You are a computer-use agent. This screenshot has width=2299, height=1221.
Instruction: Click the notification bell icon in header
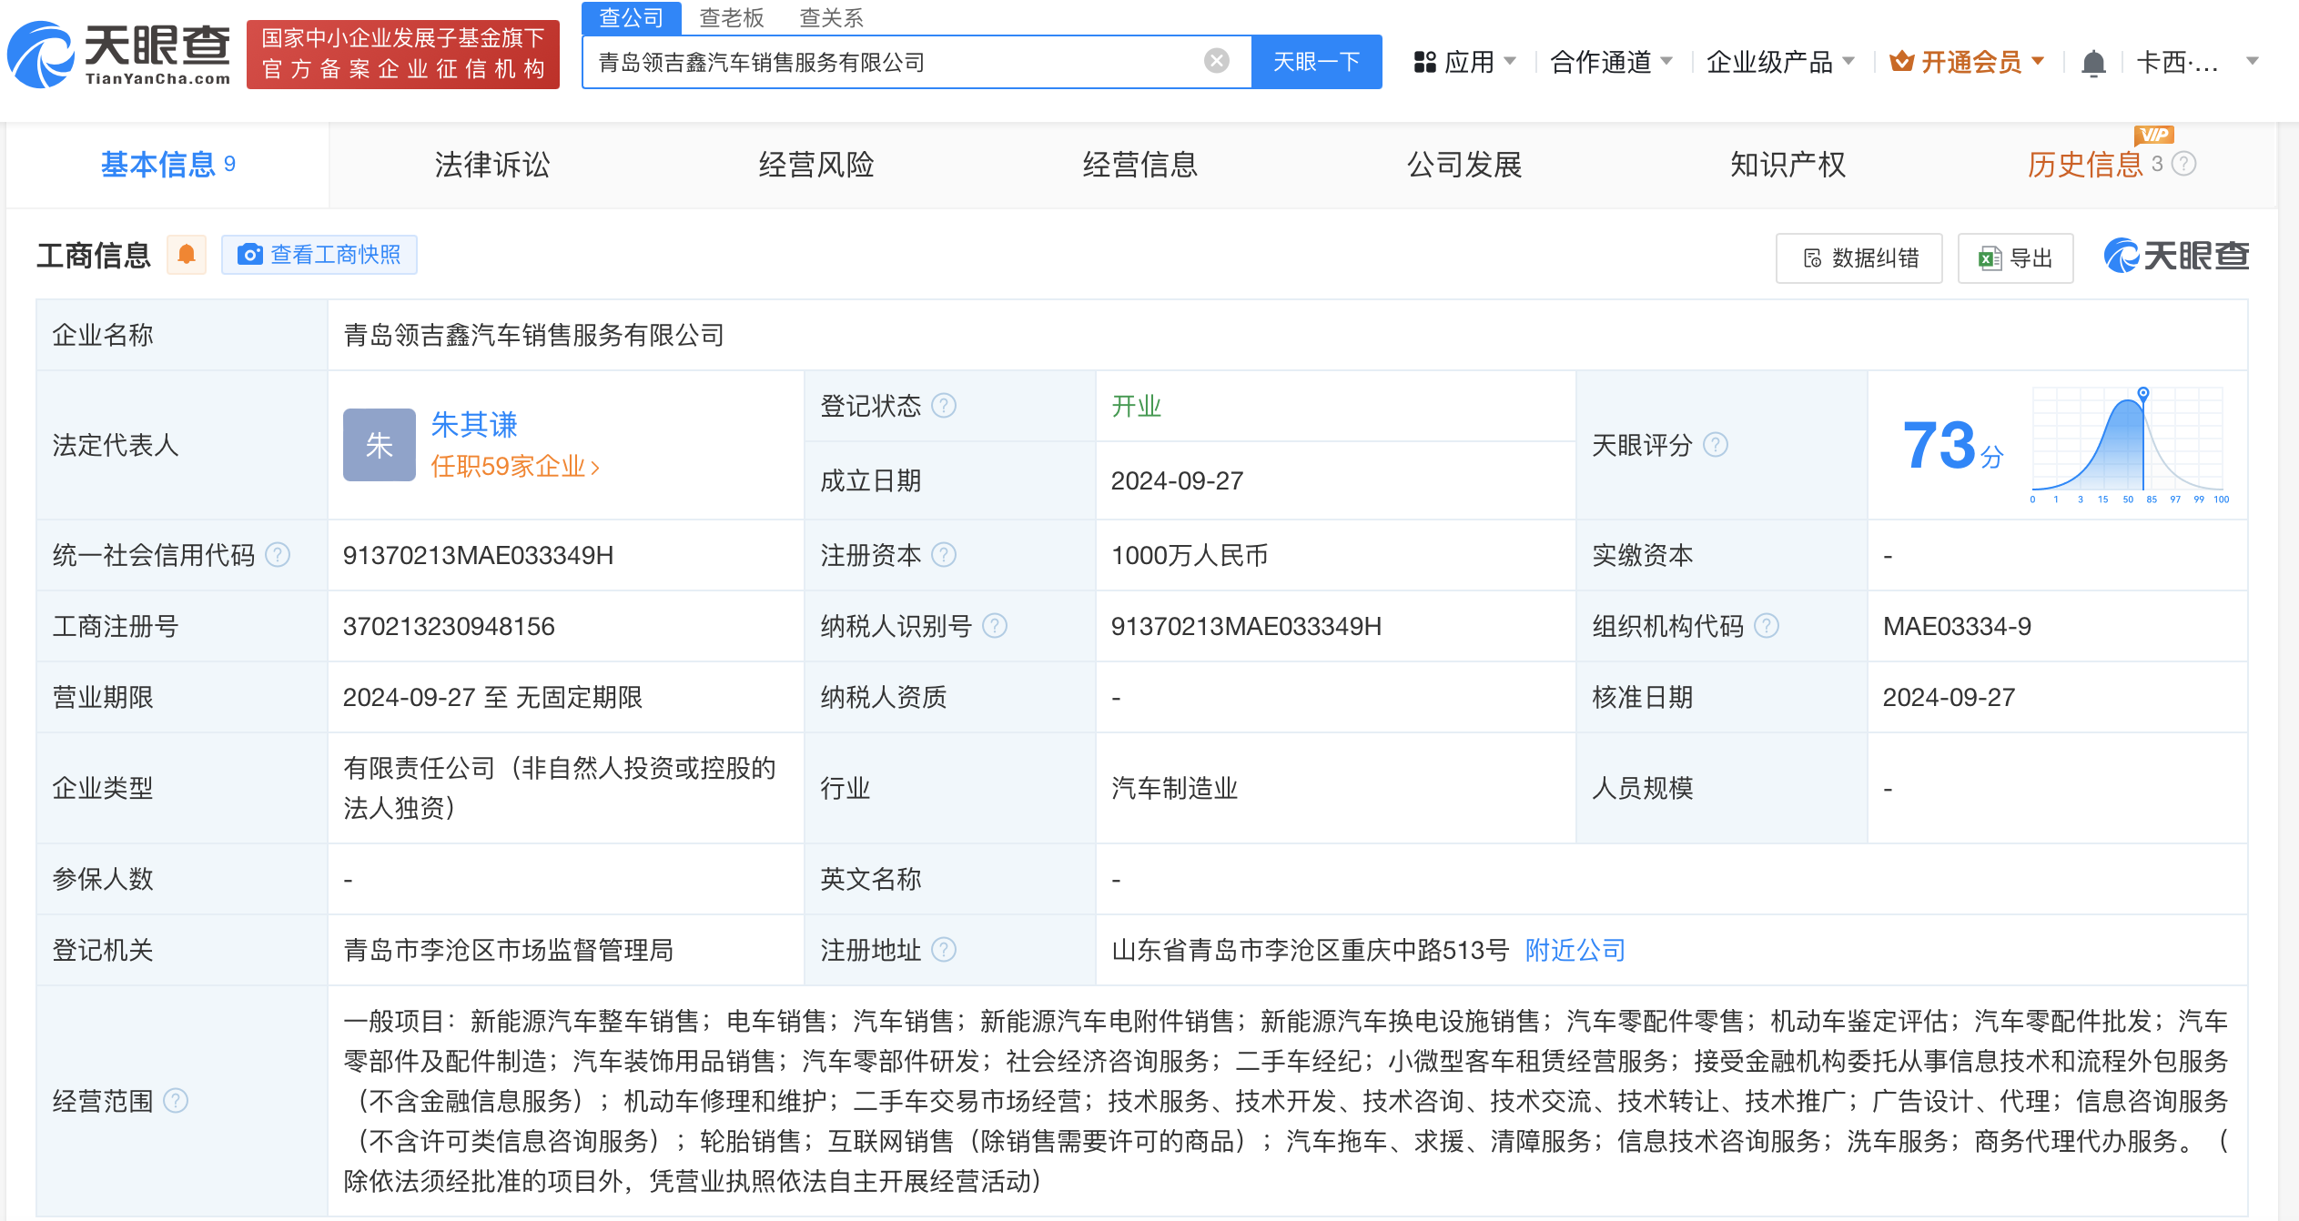(x=2093, y=63)
